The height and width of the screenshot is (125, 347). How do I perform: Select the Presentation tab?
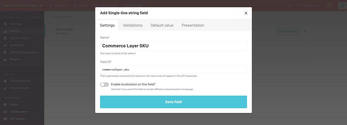point(193,25)
